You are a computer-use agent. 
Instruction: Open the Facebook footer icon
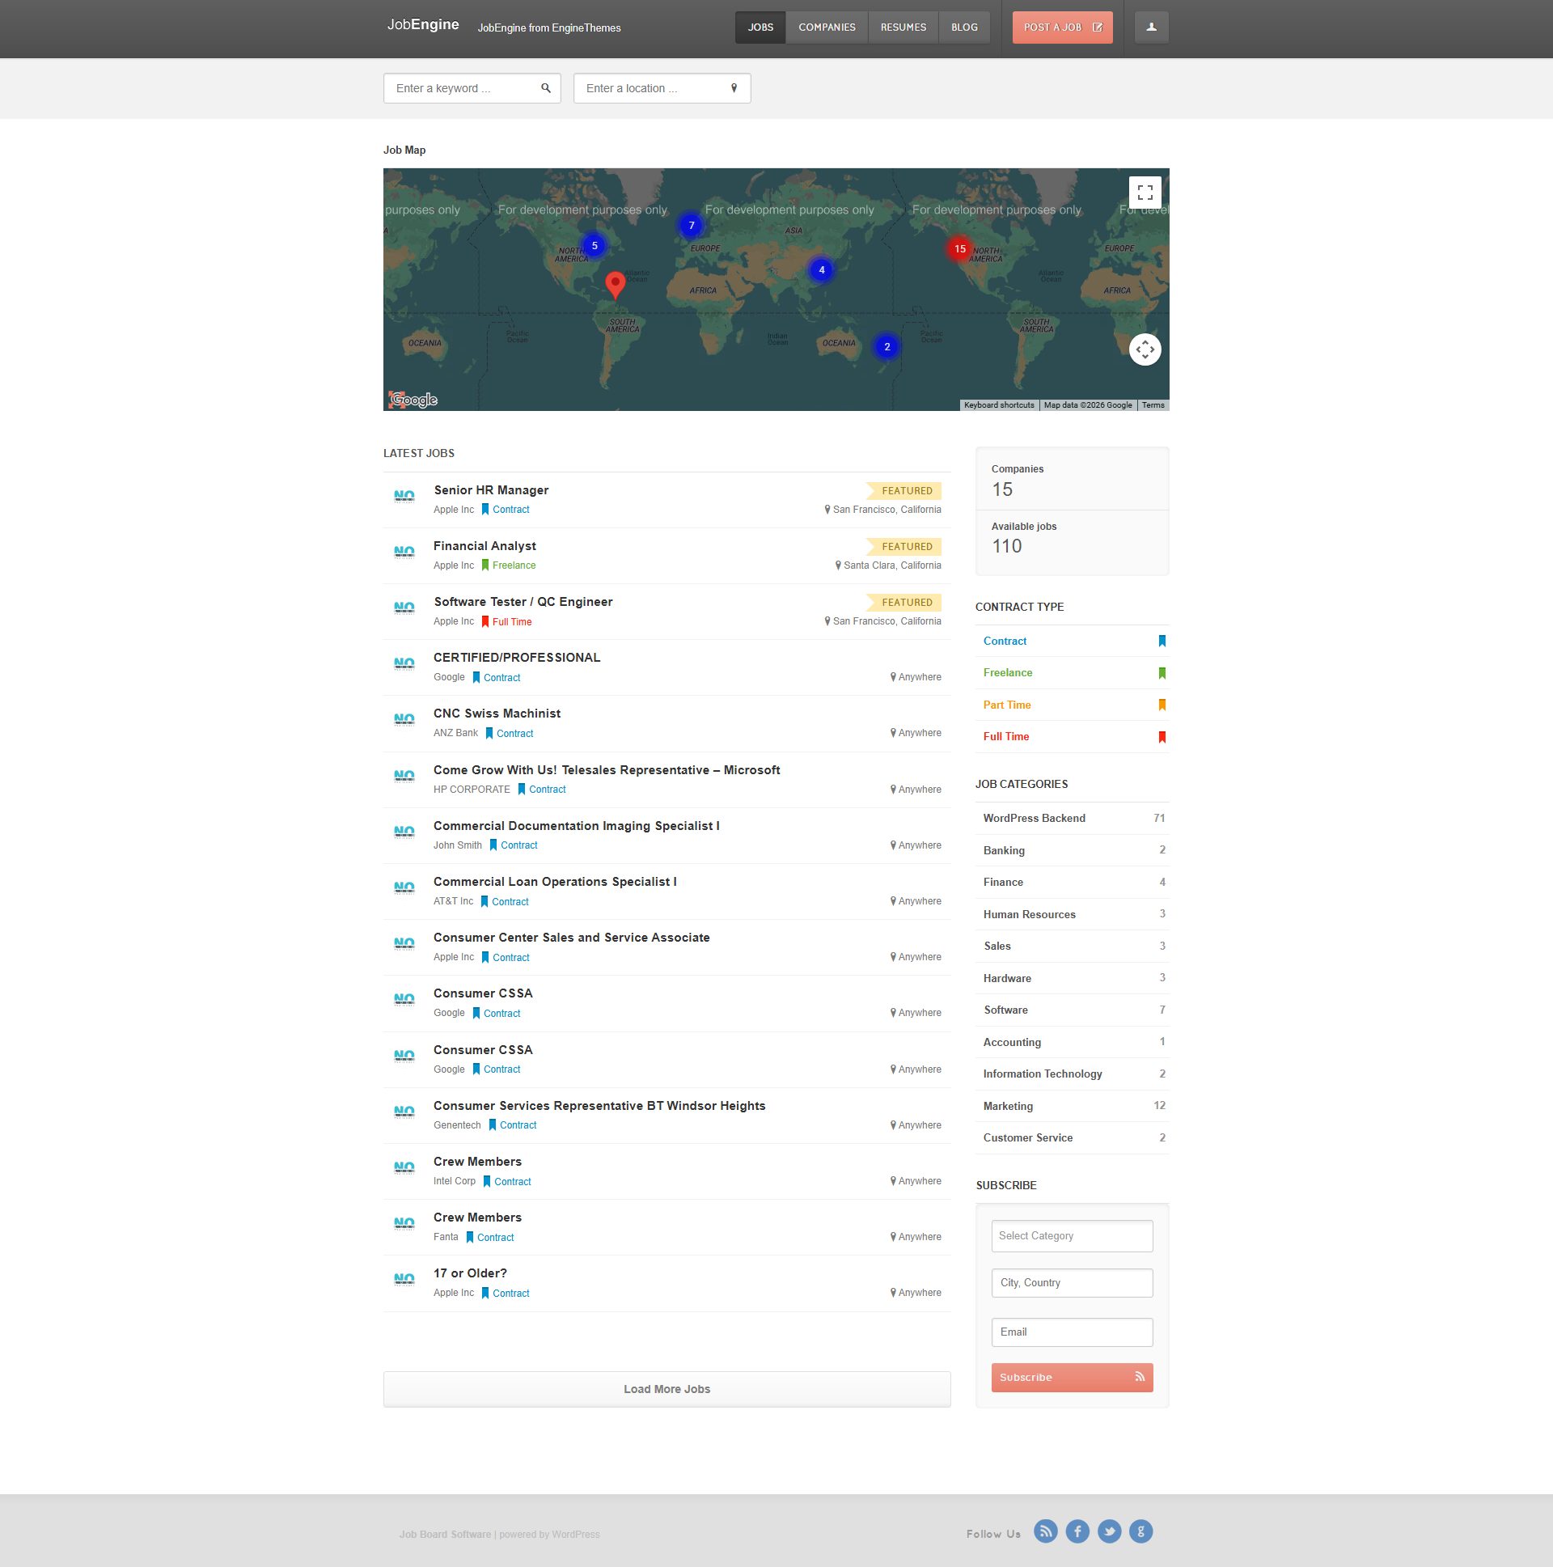click(1077, 1531)
